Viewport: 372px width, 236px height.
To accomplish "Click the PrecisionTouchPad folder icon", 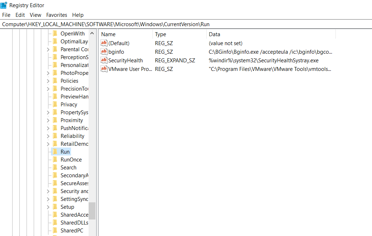I will pyautogui.click(x=55, y=88).
